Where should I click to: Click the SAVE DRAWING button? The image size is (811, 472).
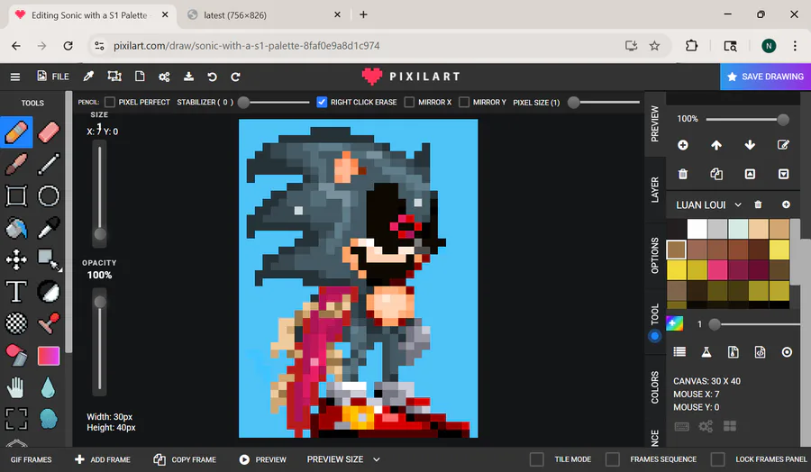point(765,77)
